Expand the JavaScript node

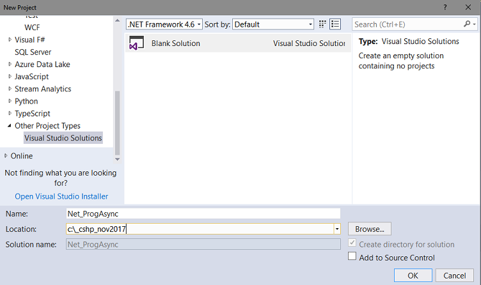(10, 76)
